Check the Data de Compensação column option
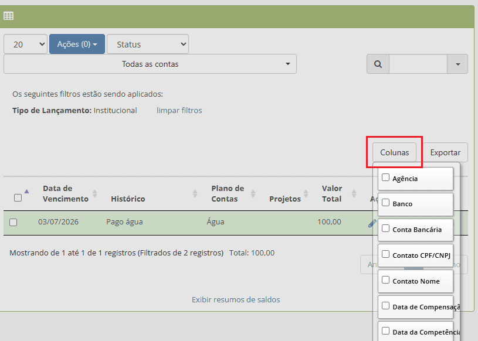This screenshot has width=478, height=341. (x=386, y=306)
